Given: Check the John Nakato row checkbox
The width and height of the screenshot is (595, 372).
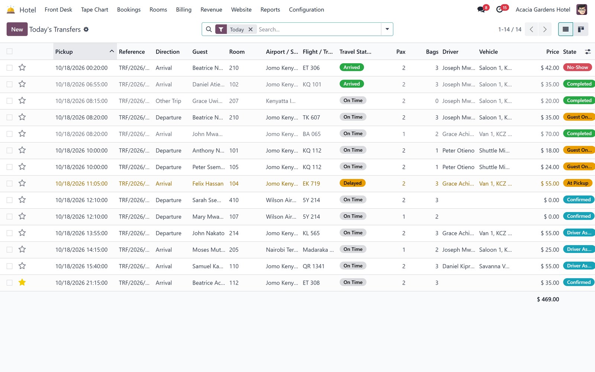Looking at the screenshot, I should coord(10,233).
